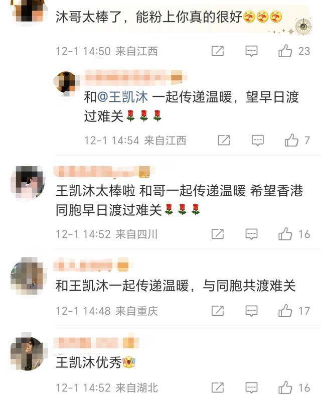This screenshot has height=395, width=321.
Task: Open reply box for Sichuan comment
Action: (x=251, y=234)
